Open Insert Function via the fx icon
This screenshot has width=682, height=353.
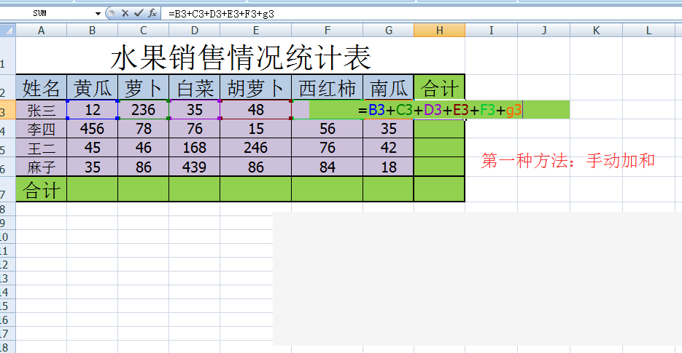[x=152, y=13]
